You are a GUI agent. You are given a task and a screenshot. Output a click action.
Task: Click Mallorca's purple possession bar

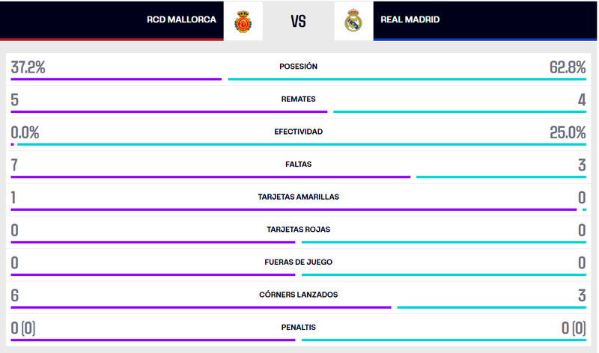pos(116,79)
